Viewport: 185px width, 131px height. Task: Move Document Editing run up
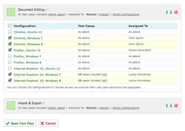[x=167, y=12]
